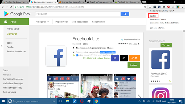
Task: Open Task View in taskbar
Action: [x=60, y=101]
